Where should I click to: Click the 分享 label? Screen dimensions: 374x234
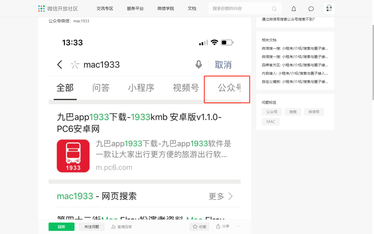[226, 226]
